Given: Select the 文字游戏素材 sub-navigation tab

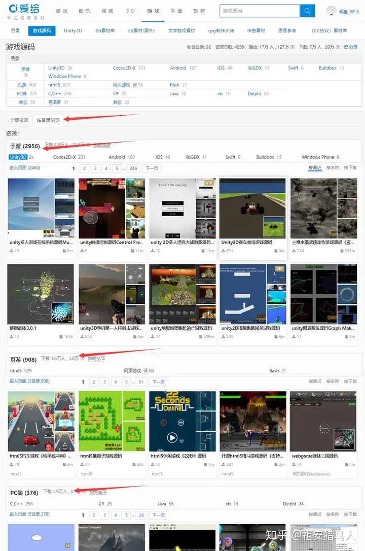Looking at the screenshot, I should tap(181, 30).
